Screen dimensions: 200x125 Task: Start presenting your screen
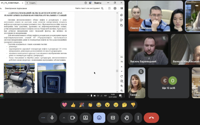[85, 117]
